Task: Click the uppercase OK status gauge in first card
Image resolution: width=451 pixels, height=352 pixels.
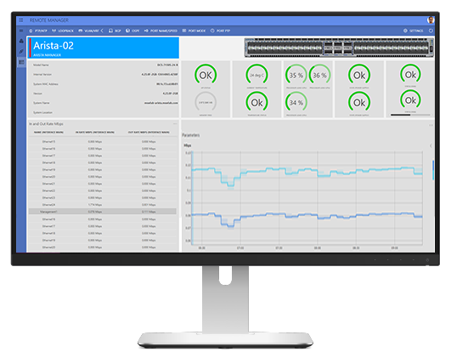Action: coord(206,75)
